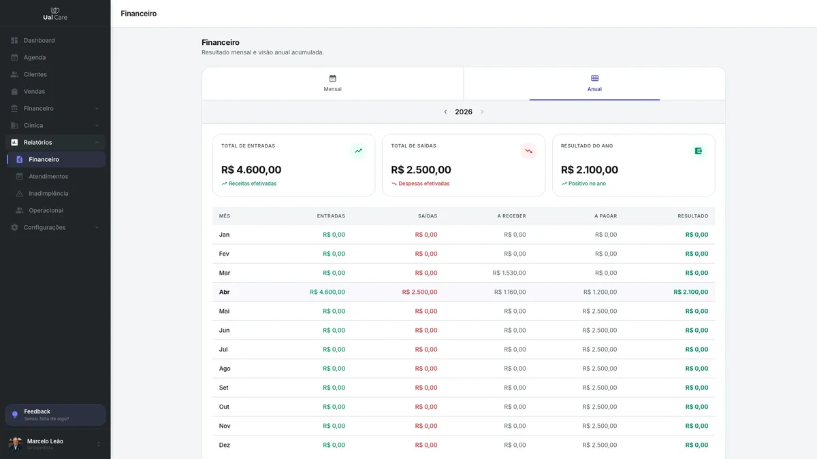The image size is (817, 459).
Task: Expand the Clínica sidebar submenu chevron
Action: (97, 126)
